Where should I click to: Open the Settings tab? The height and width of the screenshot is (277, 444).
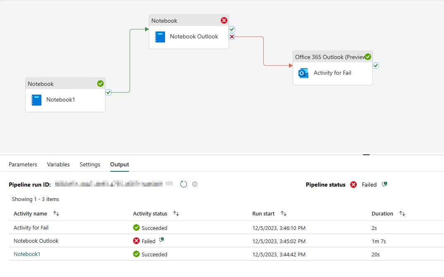tap(90, 164)
